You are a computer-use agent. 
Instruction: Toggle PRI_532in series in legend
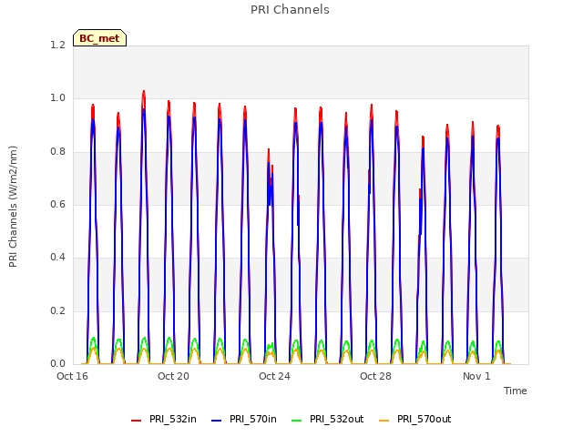point(164,419)
